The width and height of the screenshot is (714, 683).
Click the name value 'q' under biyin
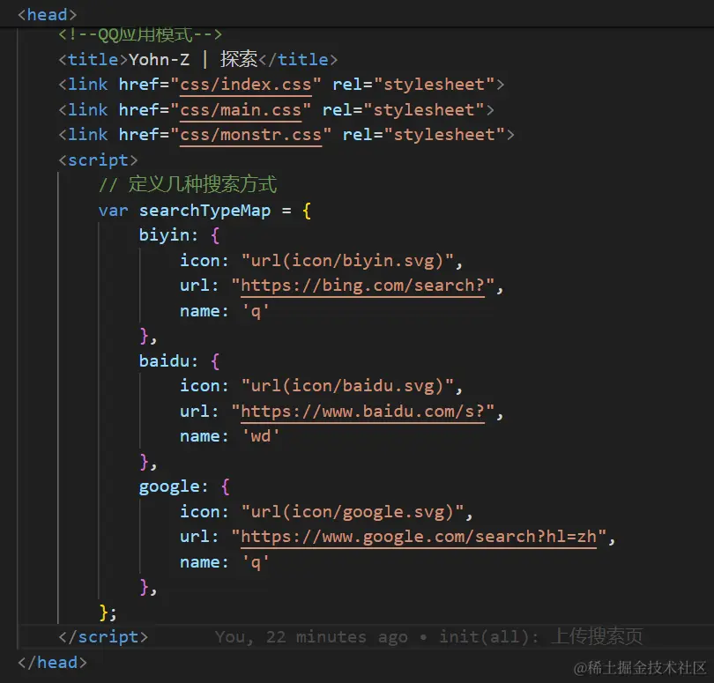tap(256, 311)
